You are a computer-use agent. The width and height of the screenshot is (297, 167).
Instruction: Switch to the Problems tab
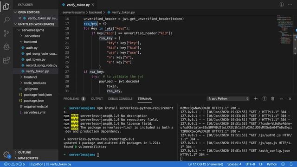pos(71,99)
